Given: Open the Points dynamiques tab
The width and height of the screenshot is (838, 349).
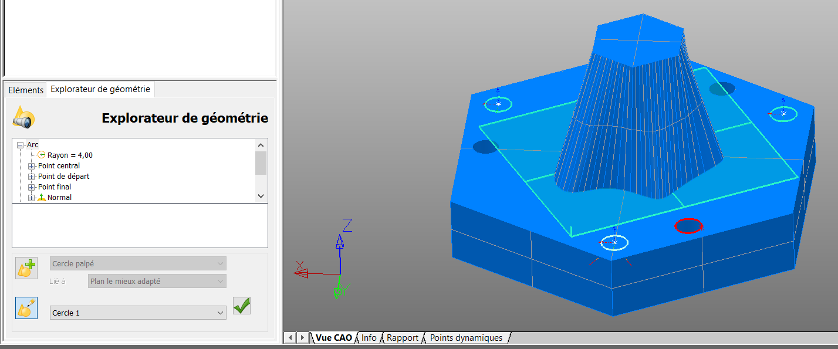Looking at the screenshot, I should point(466,338).
